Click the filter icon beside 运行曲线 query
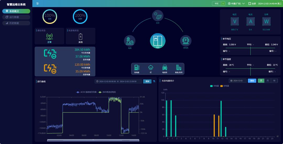 point(154,81)
